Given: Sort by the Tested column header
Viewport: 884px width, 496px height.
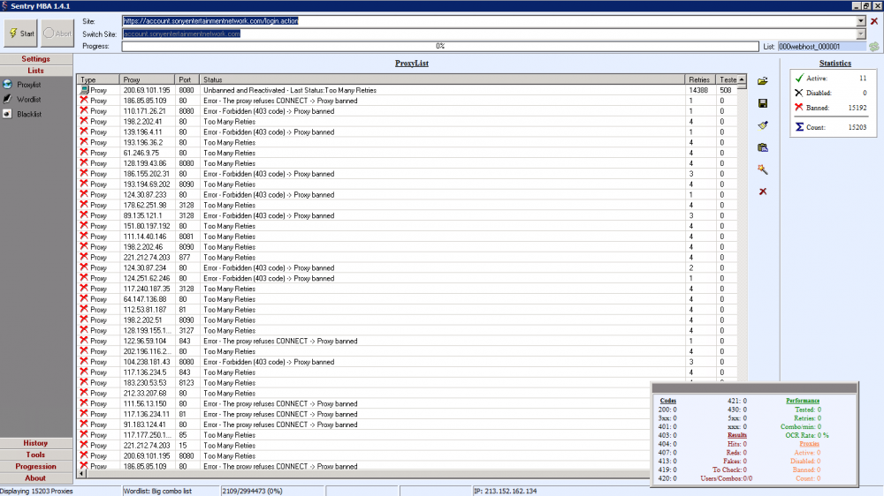Looking at the screenshot, I should (726, 79).
